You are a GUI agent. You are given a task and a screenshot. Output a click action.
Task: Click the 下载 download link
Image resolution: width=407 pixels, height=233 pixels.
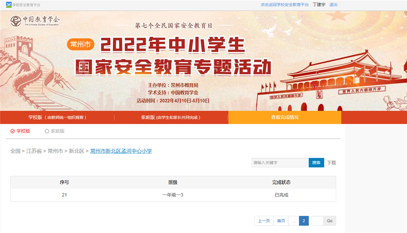331,163
